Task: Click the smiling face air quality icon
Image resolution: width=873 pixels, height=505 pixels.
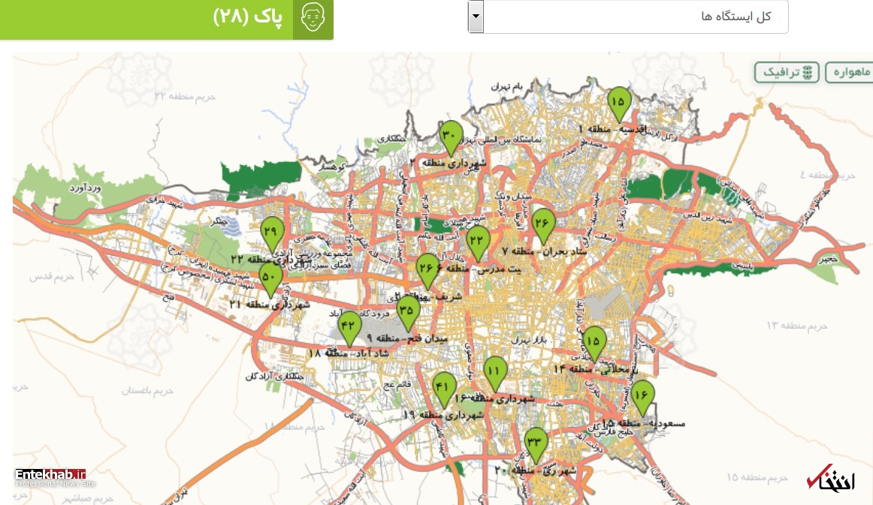Action: pyautogui.click(x=313, y=17)
